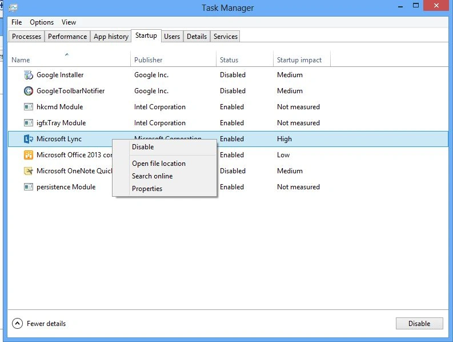
Task: Click the Task Manager title bar icon
Action: (13, 8)
